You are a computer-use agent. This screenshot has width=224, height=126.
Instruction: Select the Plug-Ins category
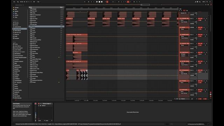17,34
